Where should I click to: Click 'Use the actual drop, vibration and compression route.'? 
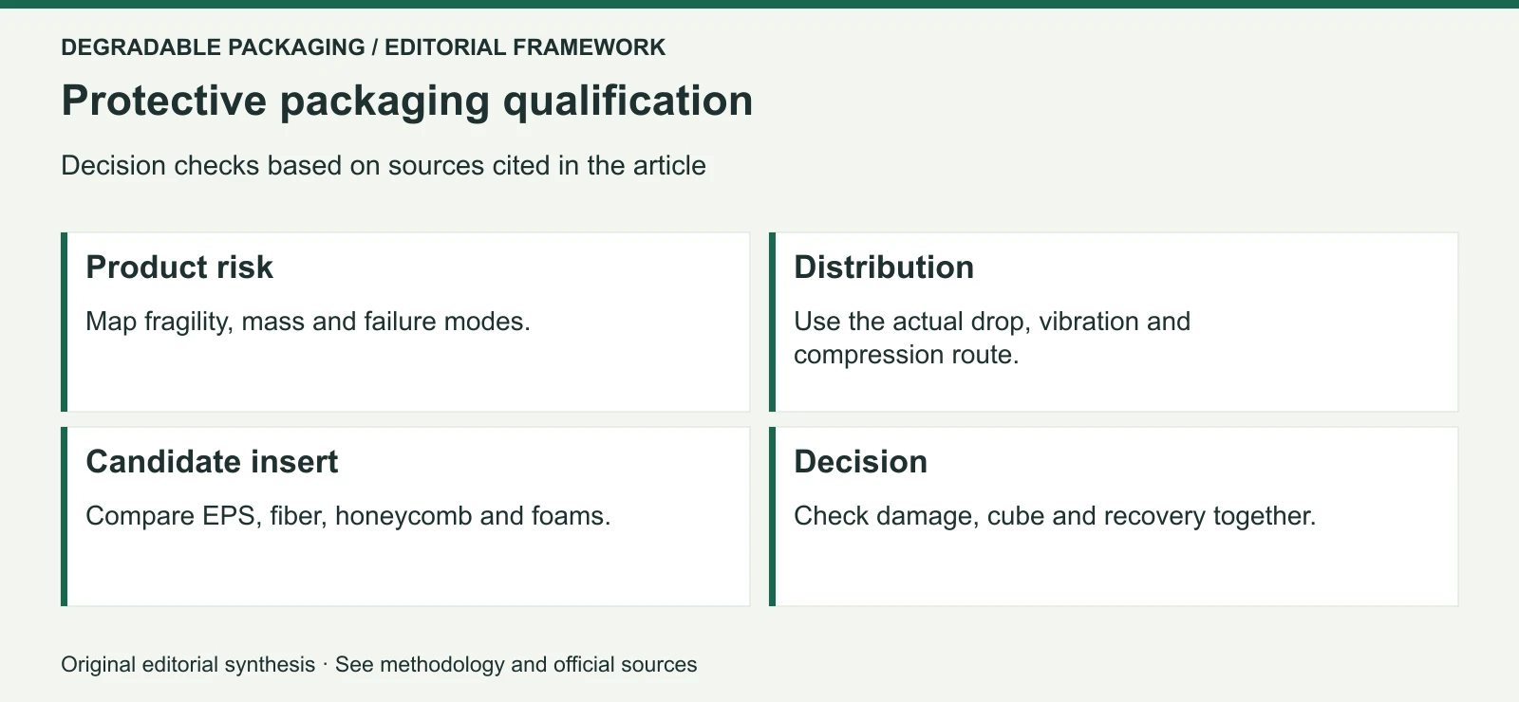click(992, 338)
